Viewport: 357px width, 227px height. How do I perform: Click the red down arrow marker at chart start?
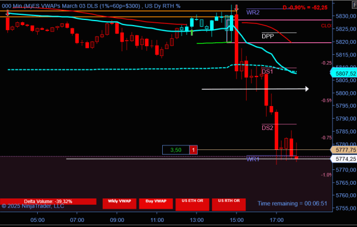coord(8,13)
